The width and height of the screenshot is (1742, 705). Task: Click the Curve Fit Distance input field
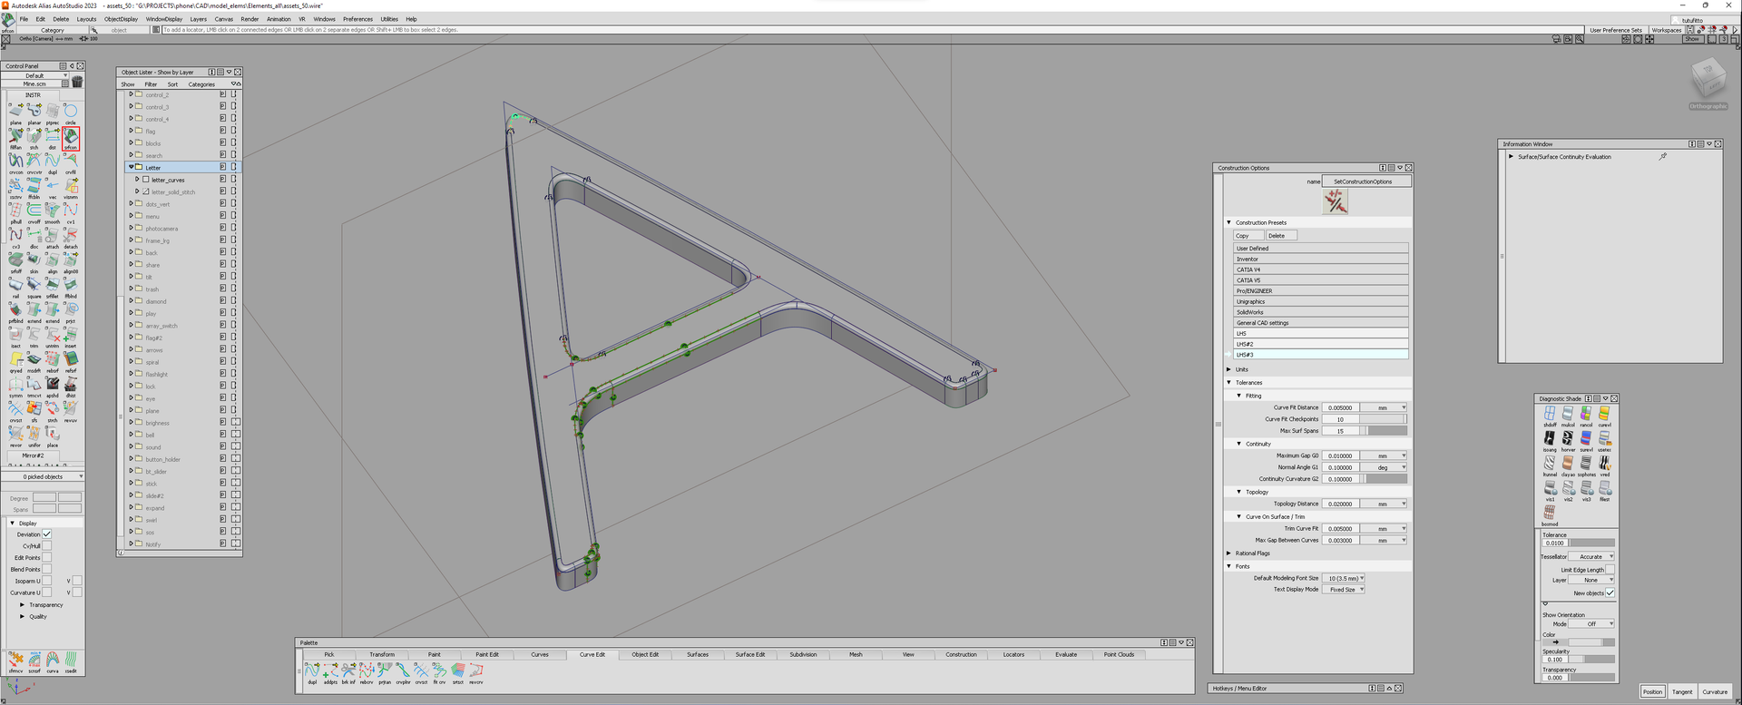click(1340, 407)
